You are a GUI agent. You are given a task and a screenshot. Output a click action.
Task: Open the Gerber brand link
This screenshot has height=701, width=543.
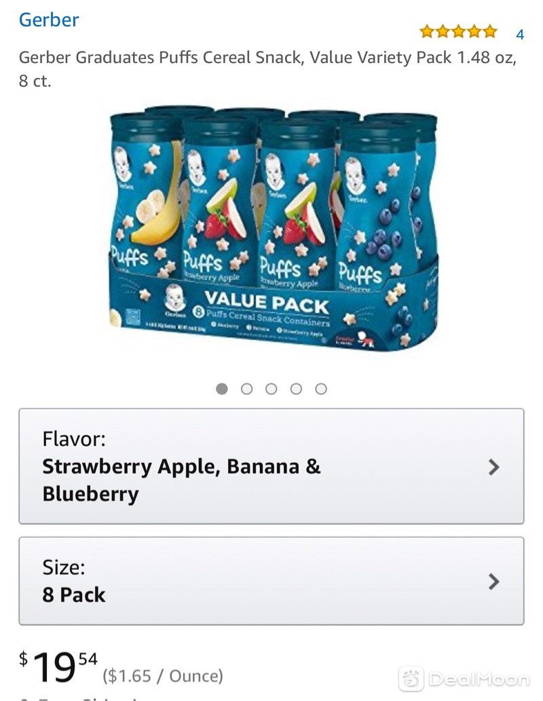click(49, 20)
